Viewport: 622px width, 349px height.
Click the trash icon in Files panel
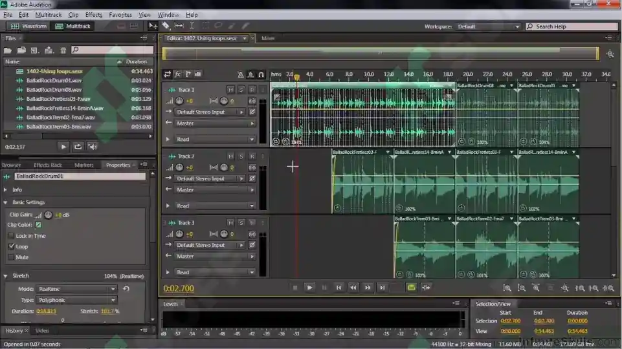pos(63,50)
